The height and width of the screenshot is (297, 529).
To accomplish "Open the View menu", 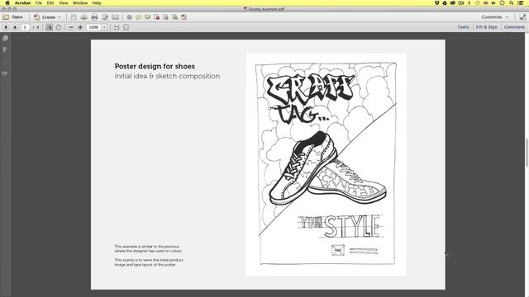I will tap(64, 2).
